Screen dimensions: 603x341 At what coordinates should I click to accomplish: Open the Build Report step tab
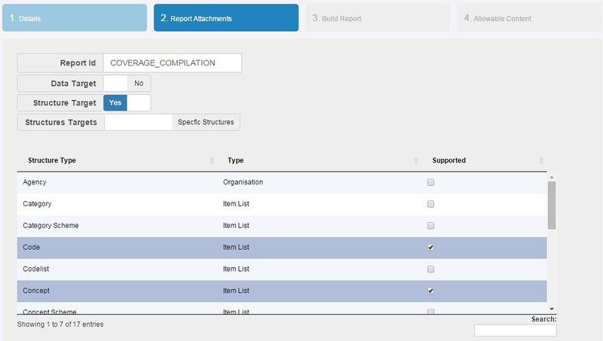(x=377, y=18)
